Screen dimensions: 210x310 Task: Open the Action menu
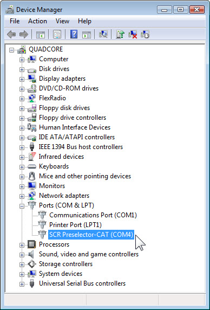point(37,21)
